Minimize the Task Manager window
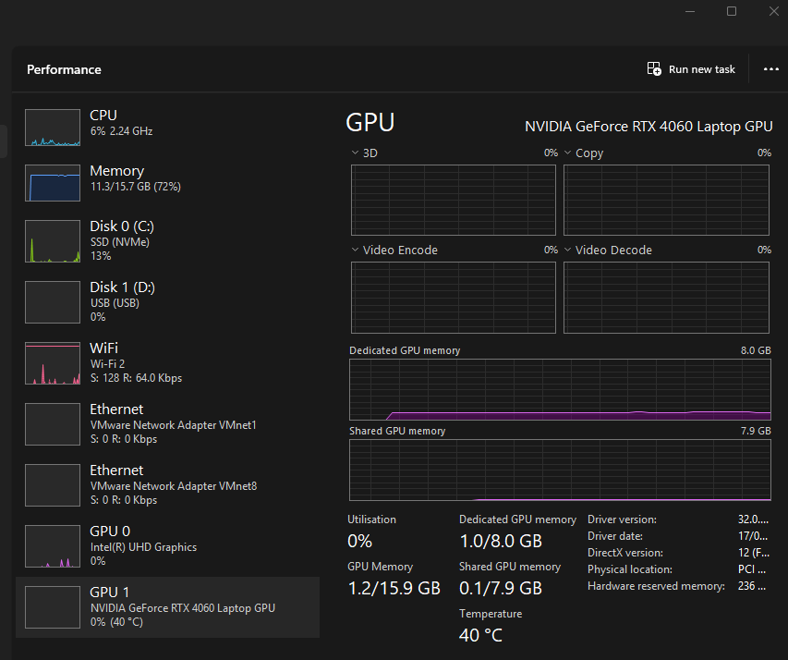This screenshot has height=660, width=788. point(690,11)
